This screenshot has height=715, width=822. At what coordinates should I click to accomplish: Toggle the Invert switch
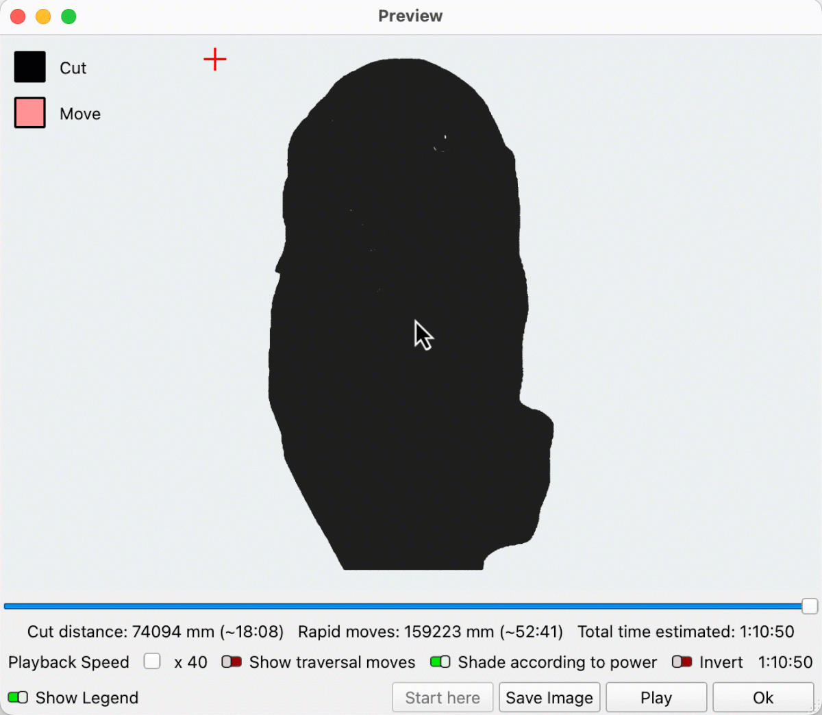tap(682, 662)
